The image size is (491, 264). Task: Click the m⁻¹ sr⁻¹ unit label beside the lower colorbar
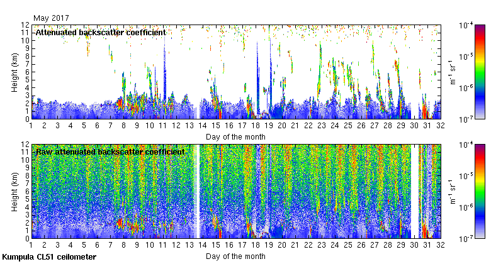[x=453, y=192]
